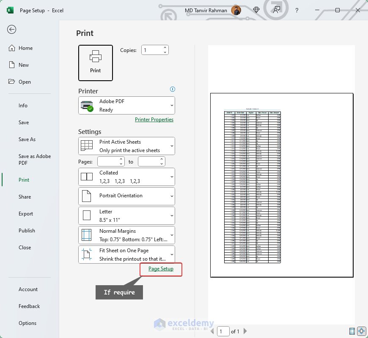368x338 pixels.
Task: Expand the Collated dropdown
Action: point(127,177)
